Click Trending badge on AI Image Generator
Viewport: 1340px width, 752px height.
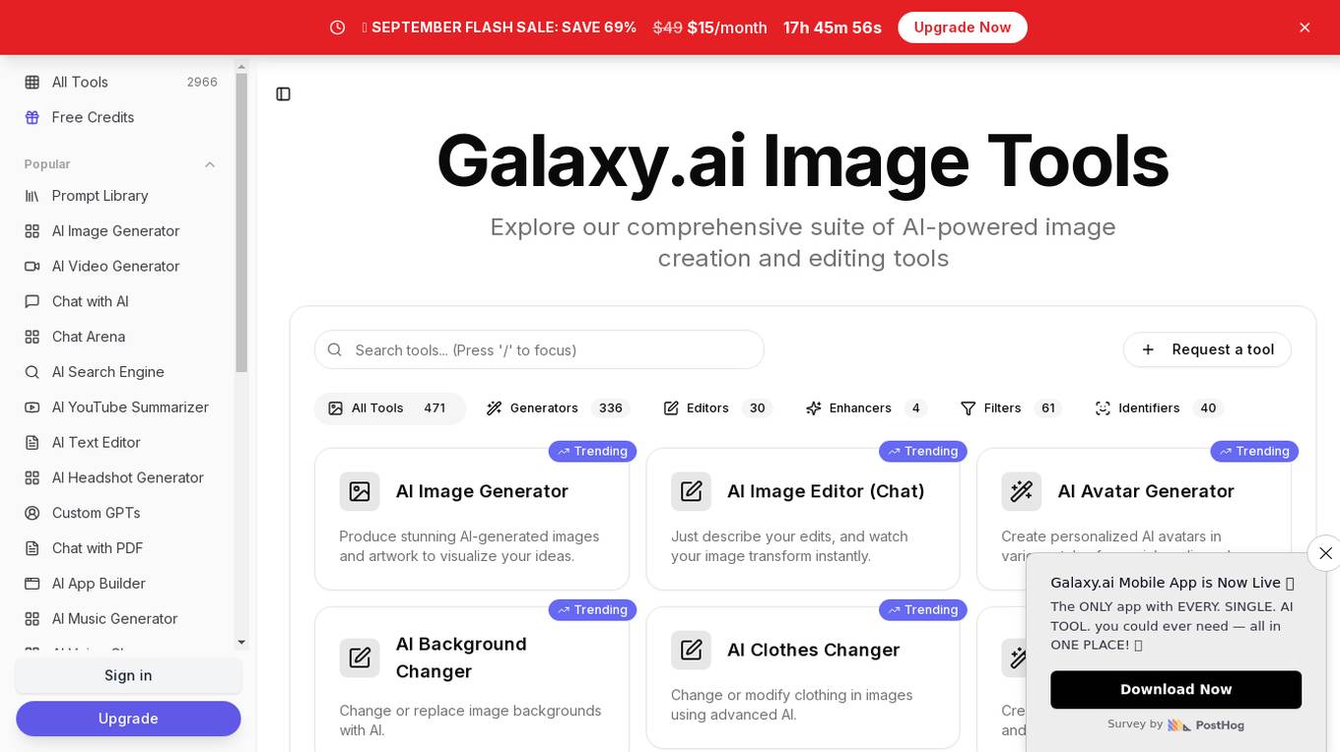pyautogui.click(x=592, y=452)
